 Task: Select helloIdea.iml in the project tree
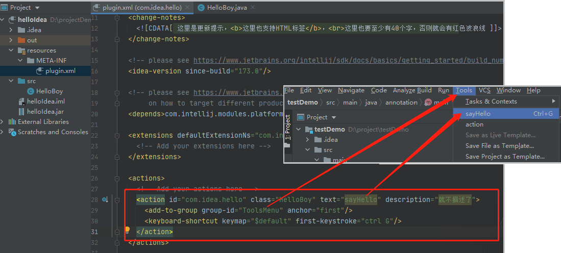click(45, 102)
